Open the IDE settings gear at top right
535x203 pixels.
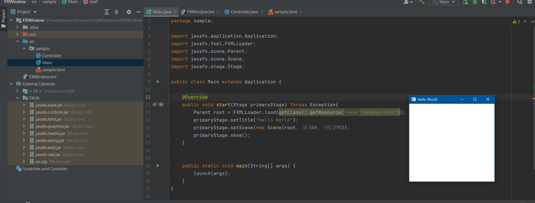point(529,2)
